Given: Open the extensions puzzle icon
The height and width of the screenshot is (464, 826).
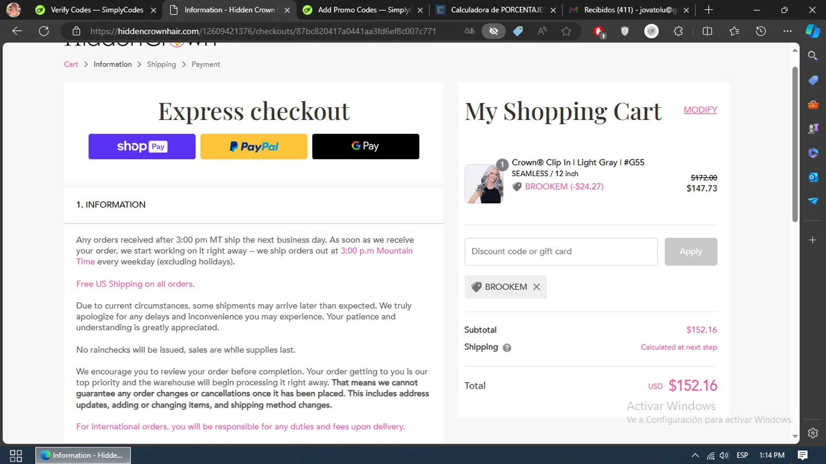Looking at the screenshot, I should (678, 31).
